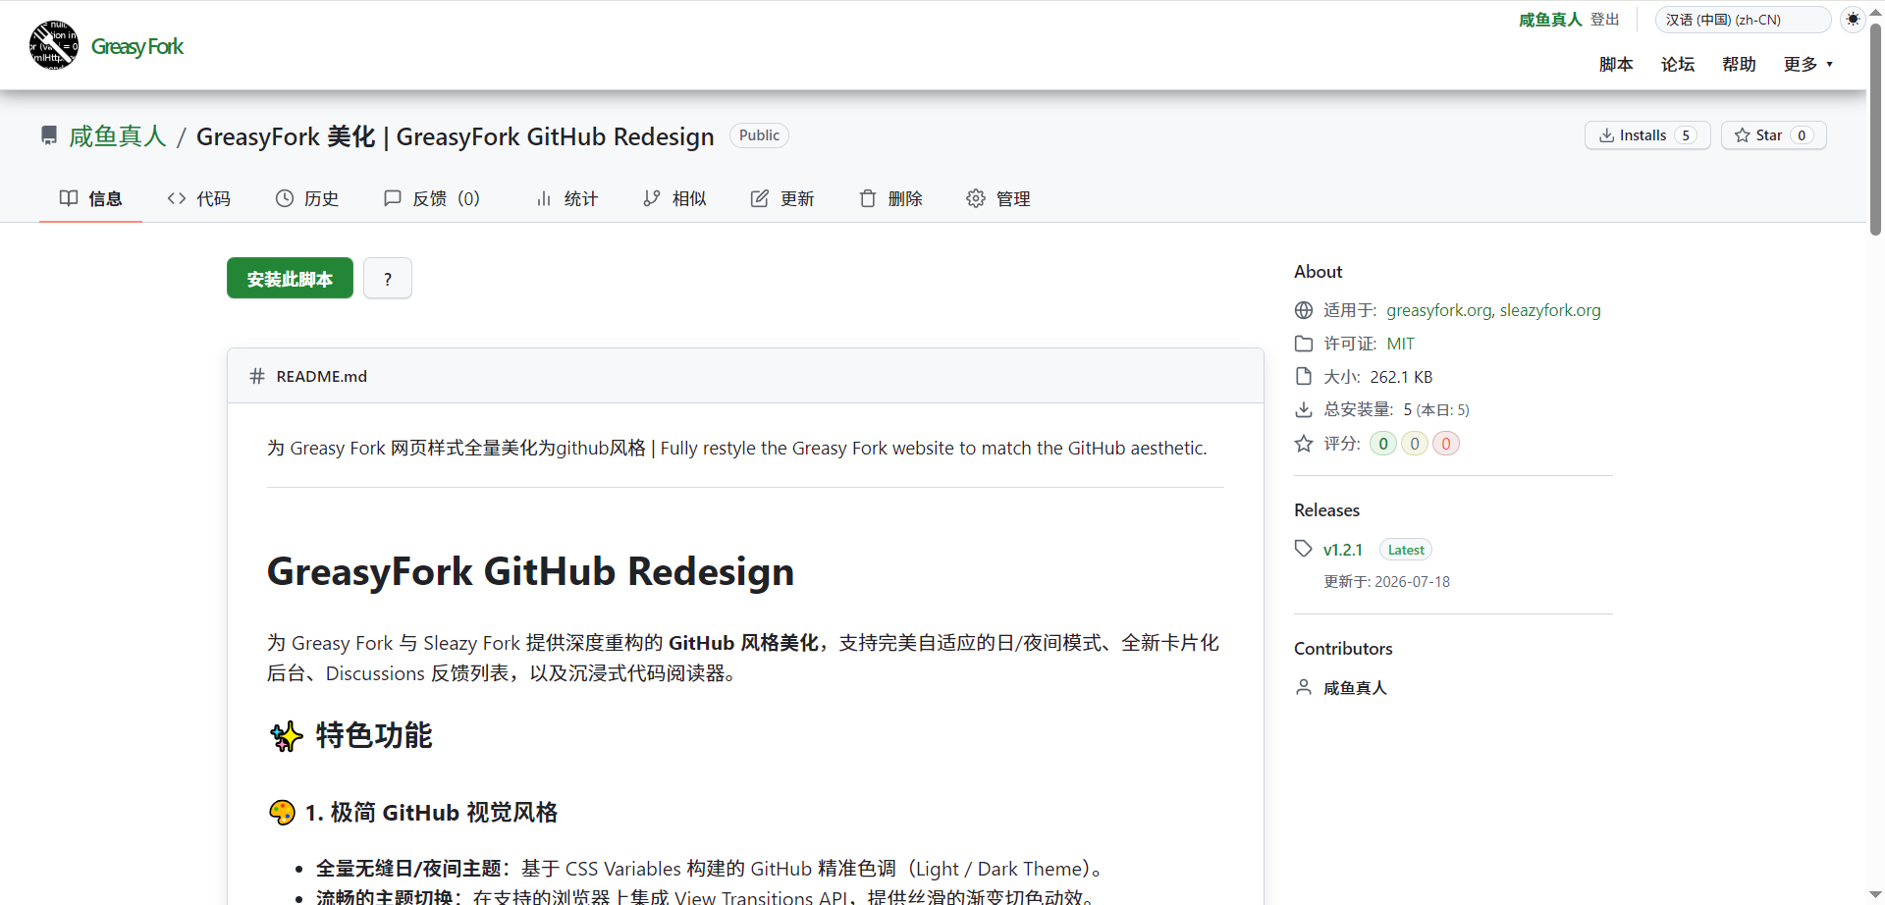Click the pencil edit icon on 更新 tab
Screen dimensions: 1885x905
tap(760, 198)
